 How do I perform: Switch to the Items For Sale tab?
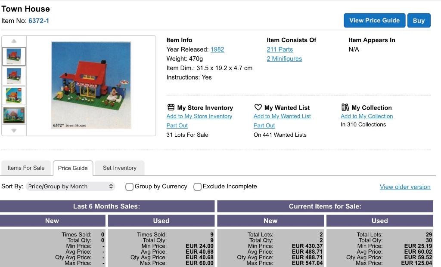point(26,168)
